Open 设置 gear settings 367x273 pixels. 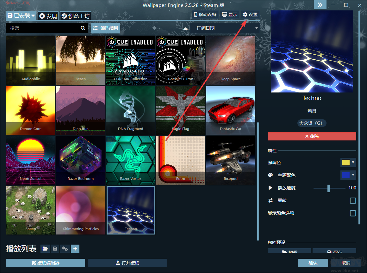250,15
